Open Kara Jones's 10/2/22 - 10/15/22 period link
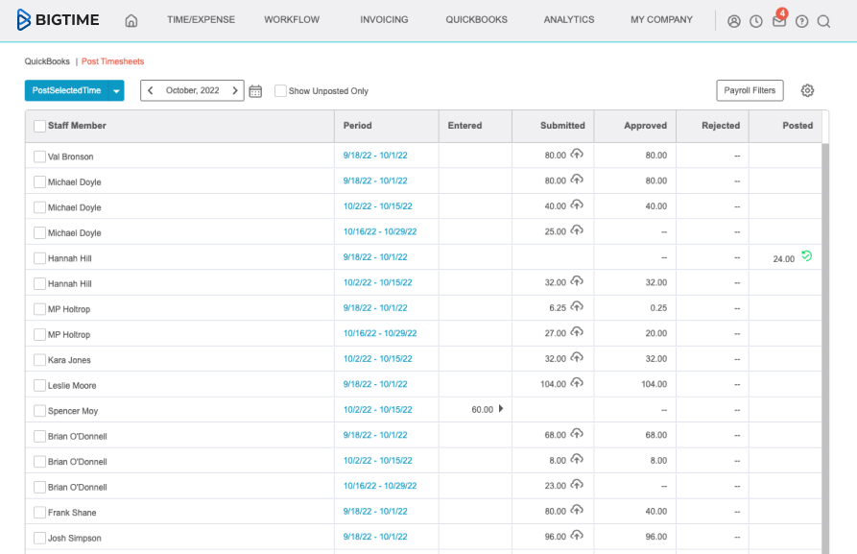Screen dimensions: 857x554 (378, 359)
